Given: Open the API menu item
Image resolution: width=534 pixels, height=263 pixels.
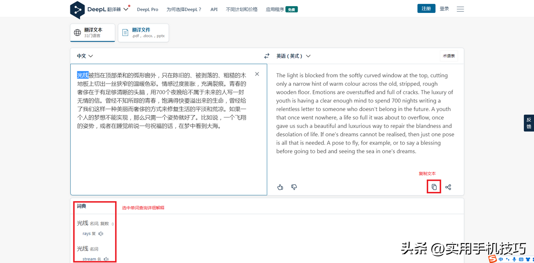Looking at the screenshot, I should click(214, 9).
